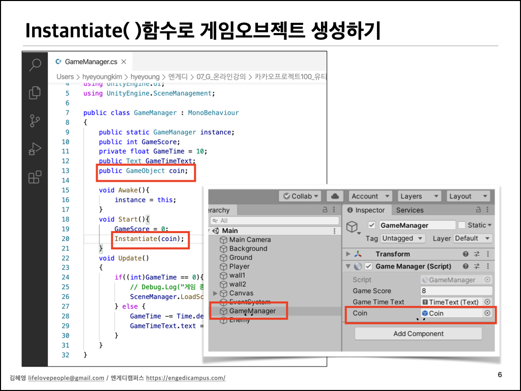Open the Layer Default dropdown
The height and width of the screenshot is (391, 521).
click(x=473, y=238)
